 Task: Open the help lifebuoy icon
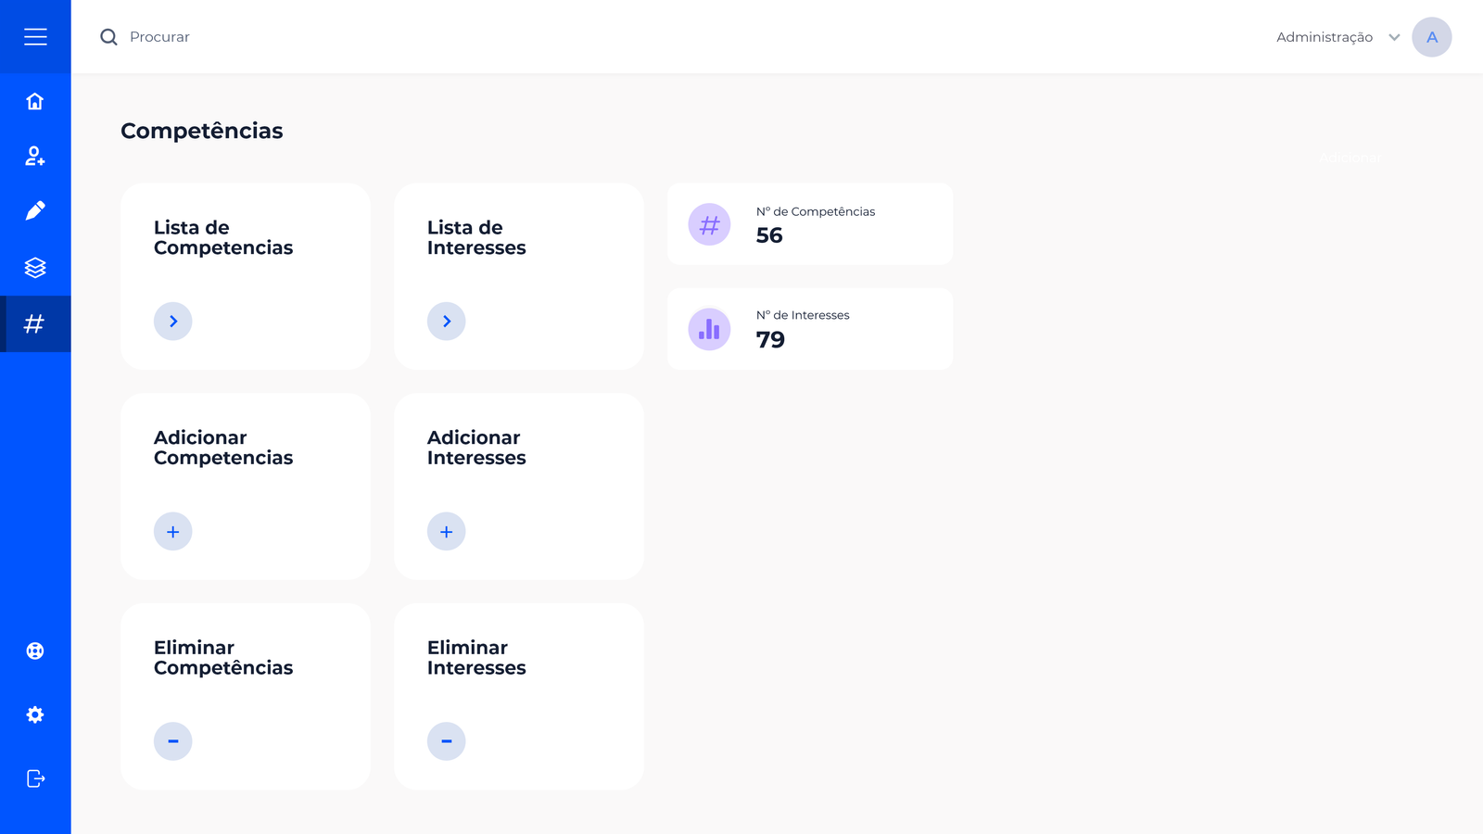(x=35, y=651)
